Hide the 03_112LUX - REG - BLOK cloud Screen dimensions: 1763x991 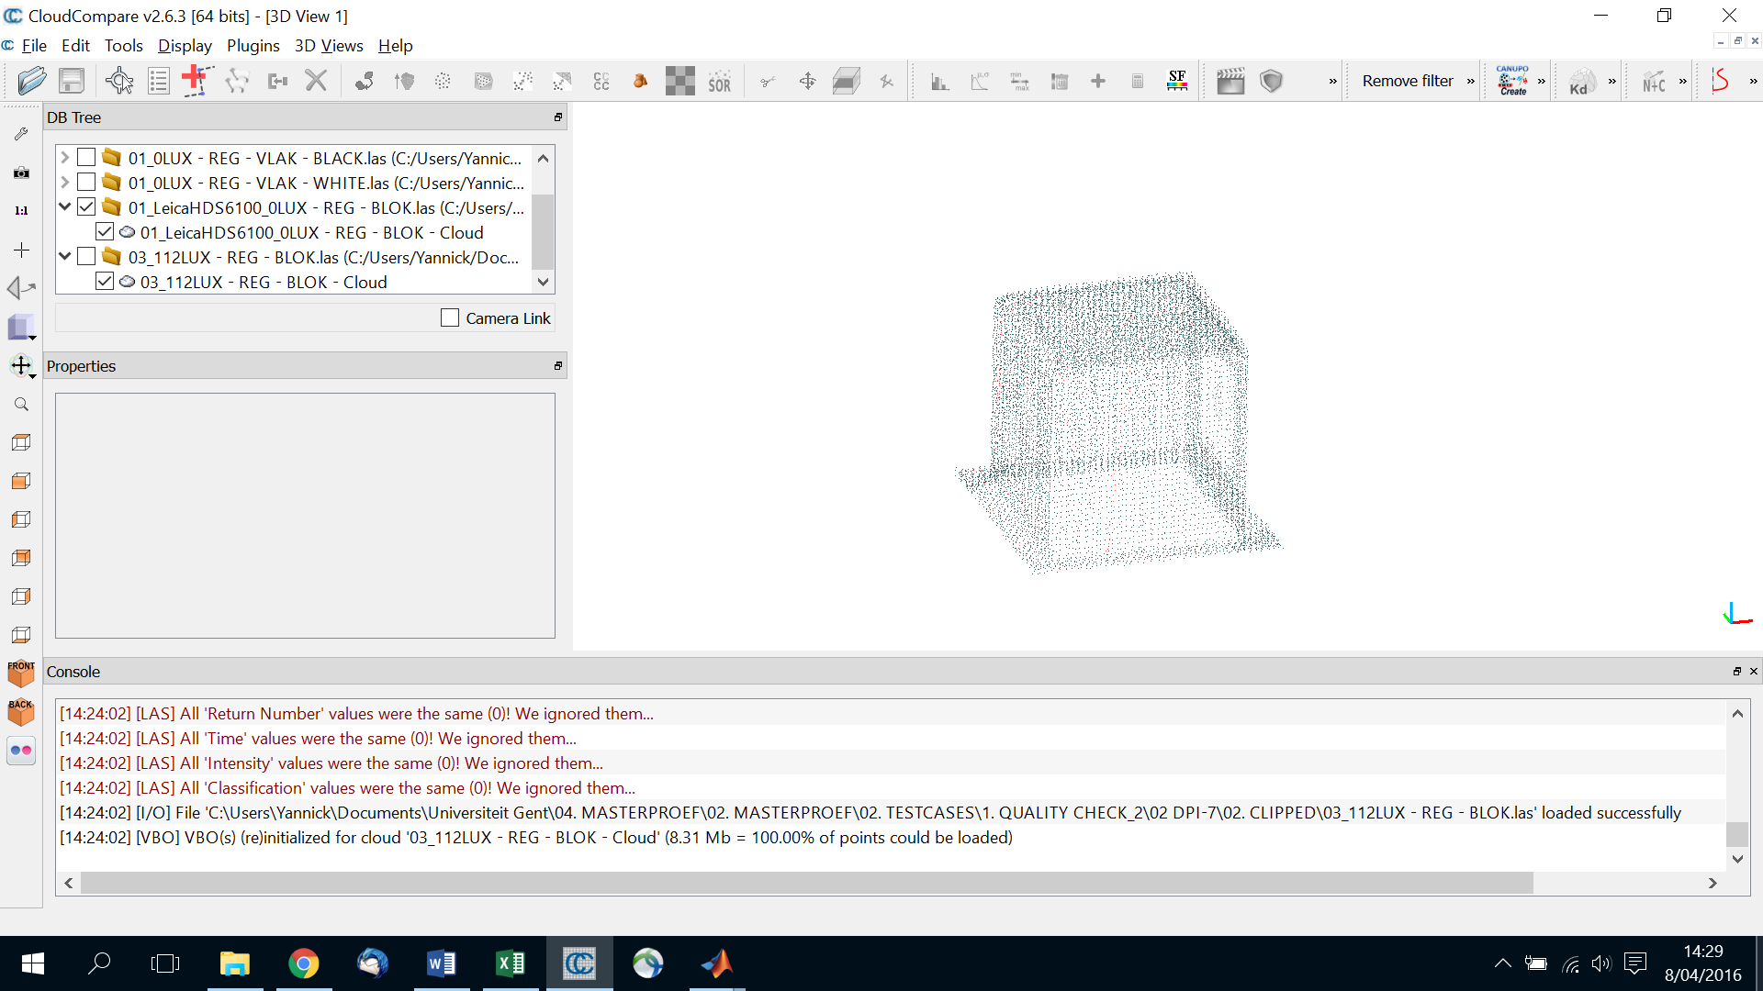coord(105,282)
